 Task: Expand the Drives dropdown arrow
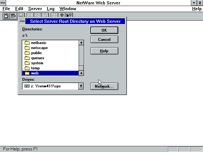click(x=81, y=86)
